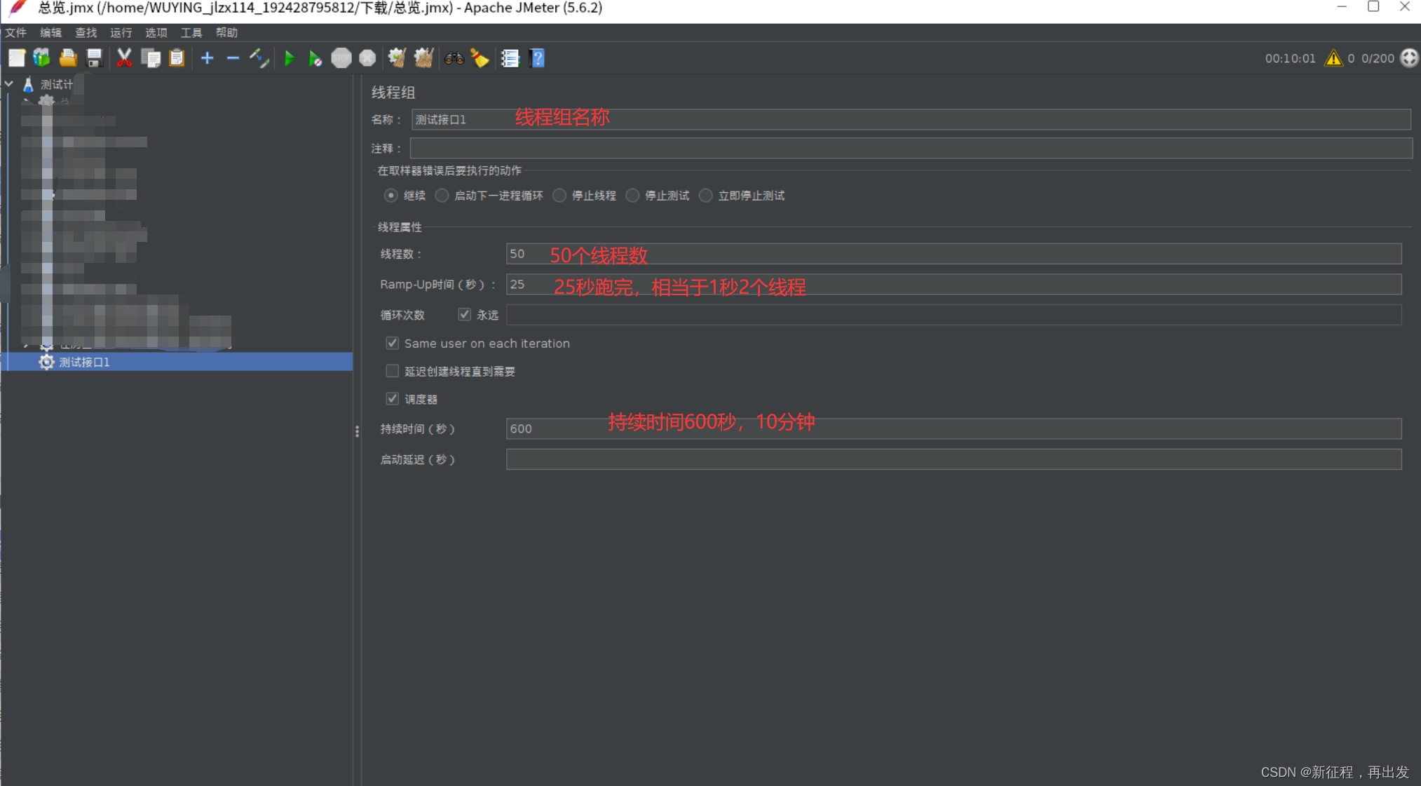Image resolution: width=1421 pixels, height=786 pixels.
Task: Open Function Helper list icon
Action: click(510, 58)
